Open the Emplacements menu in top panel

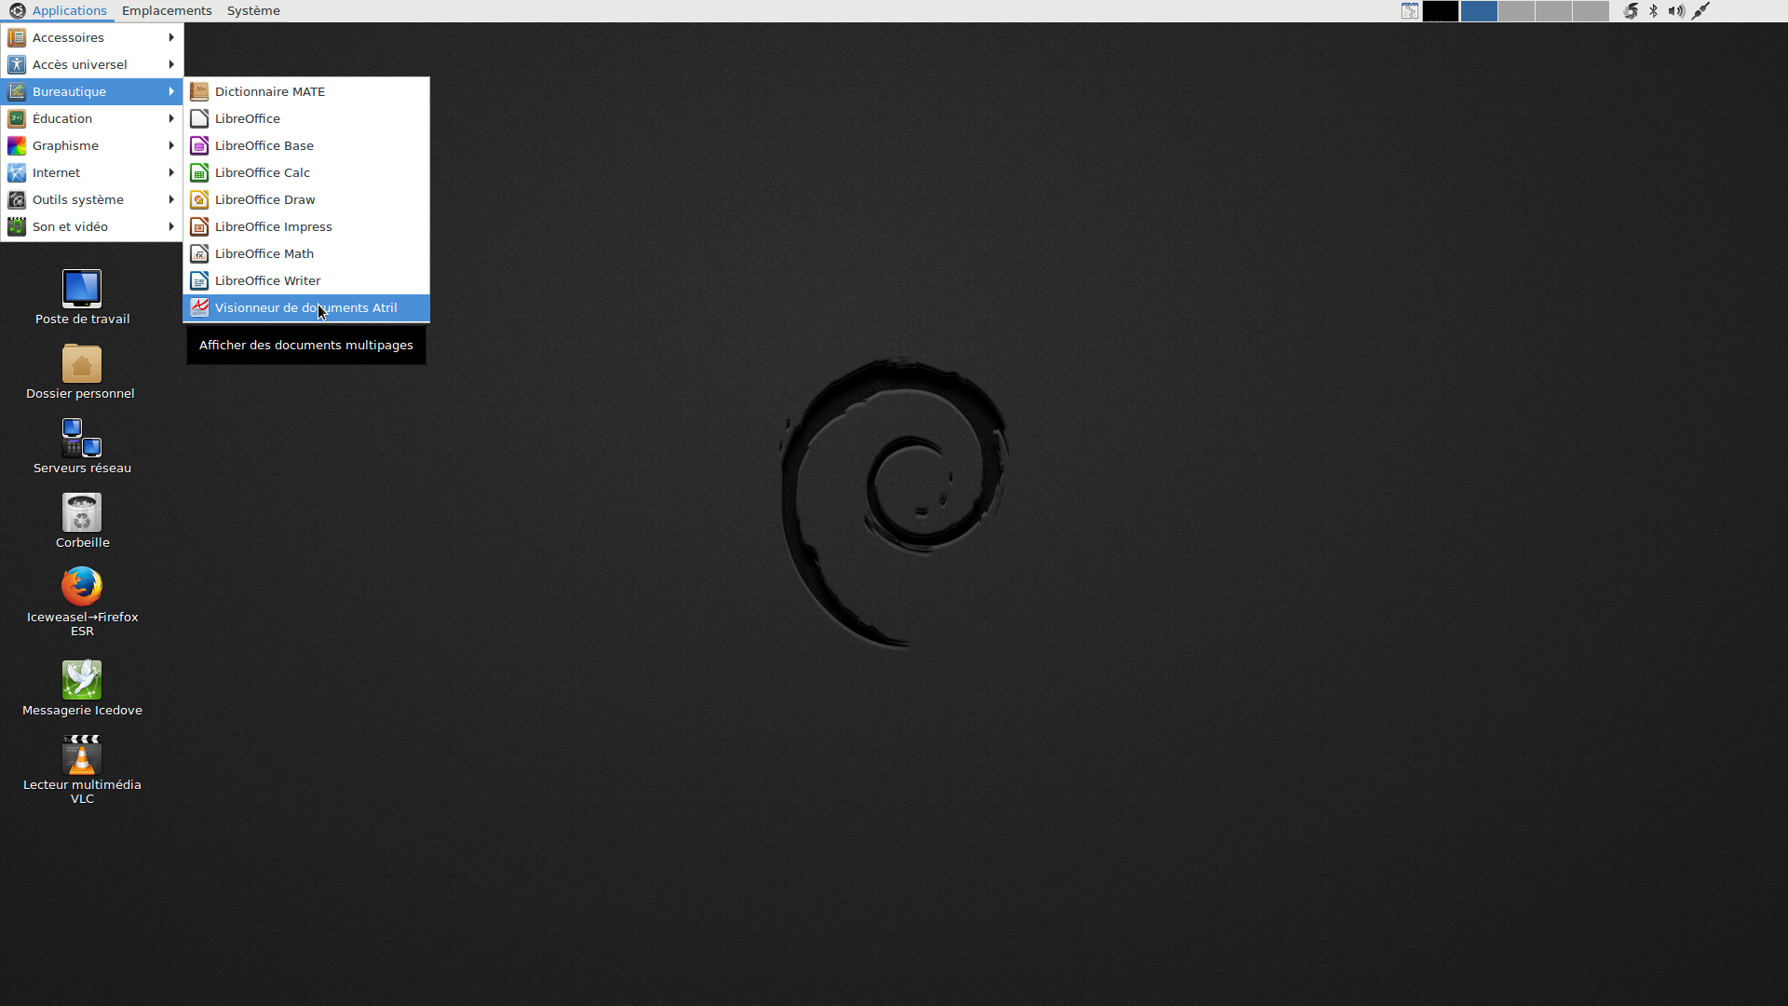[x=167, y=11]
